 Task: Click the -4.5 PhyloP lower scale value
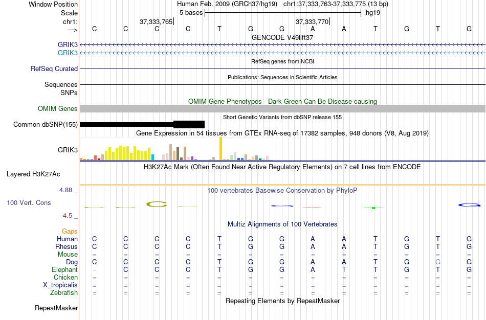pyautogui.click(x=67, y=216)
